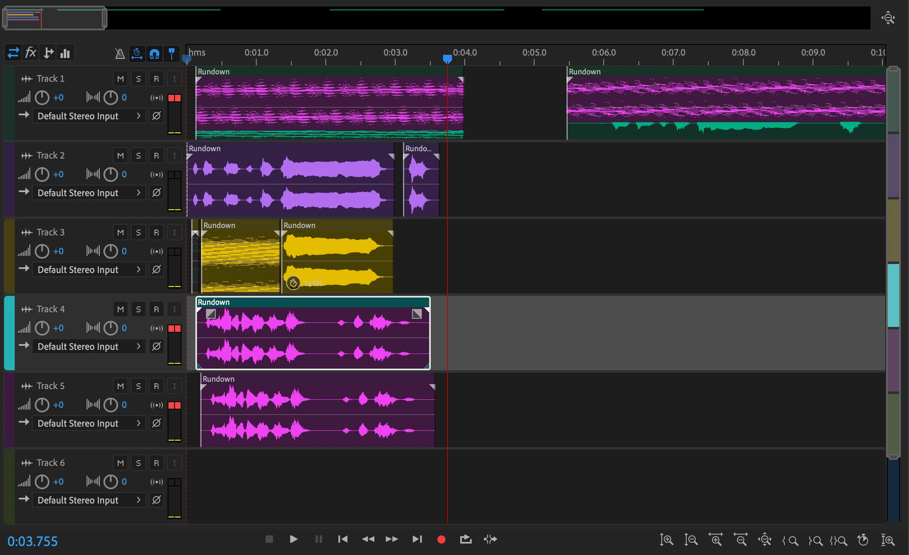The width and height of the screenshot is (909, 555).
Task: Arm Track 5 for record
Action: (x=157, y=386)
